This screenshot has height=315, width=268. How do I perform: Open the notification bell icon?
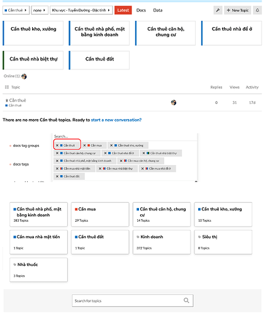click(257, 10)
